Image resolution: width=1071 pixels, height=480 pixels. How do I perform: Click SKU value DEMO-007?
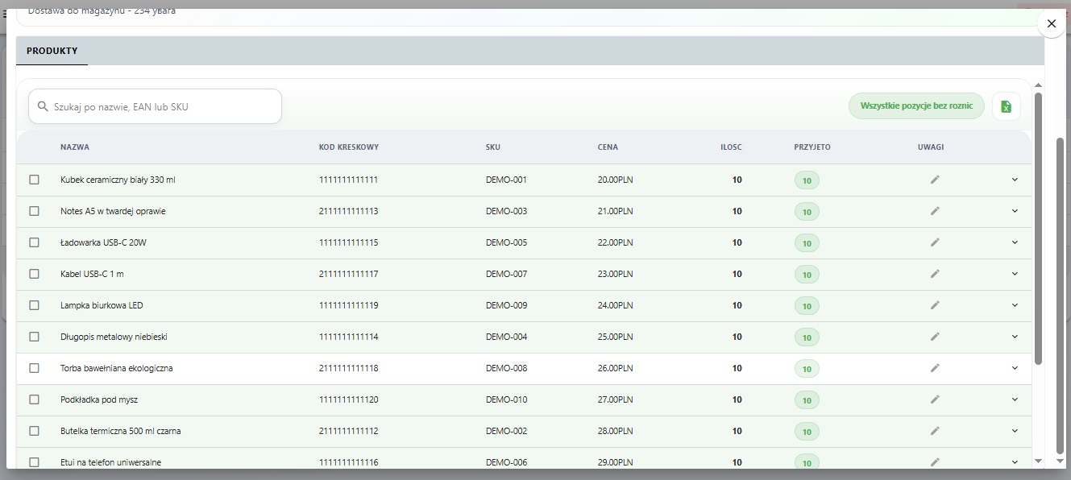[506, 274]
